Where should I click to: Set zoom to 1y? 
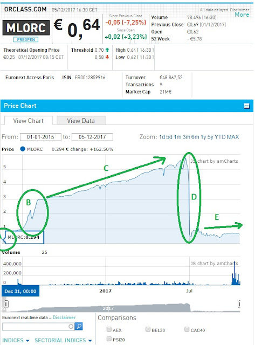[203, 137]
